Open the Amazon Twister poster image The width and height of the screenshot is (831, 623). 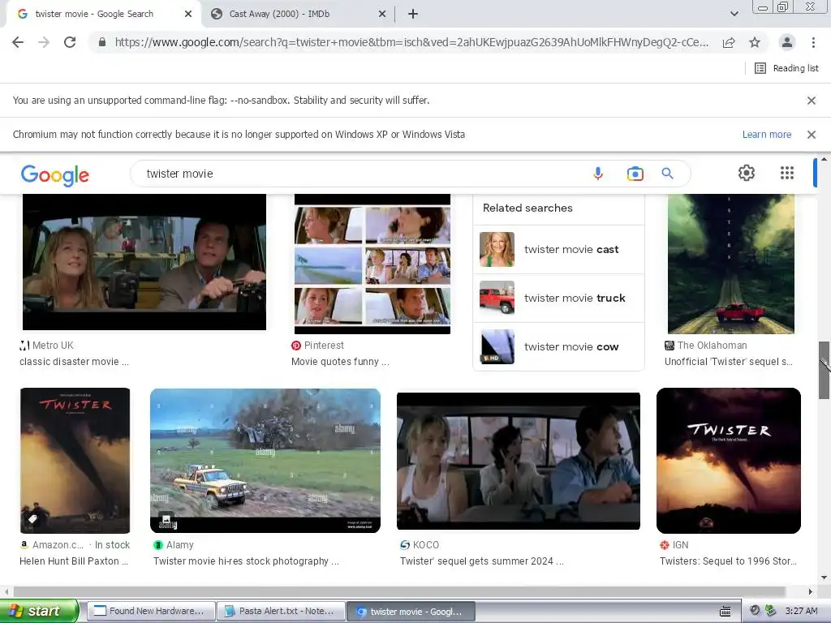coord(75,461)
